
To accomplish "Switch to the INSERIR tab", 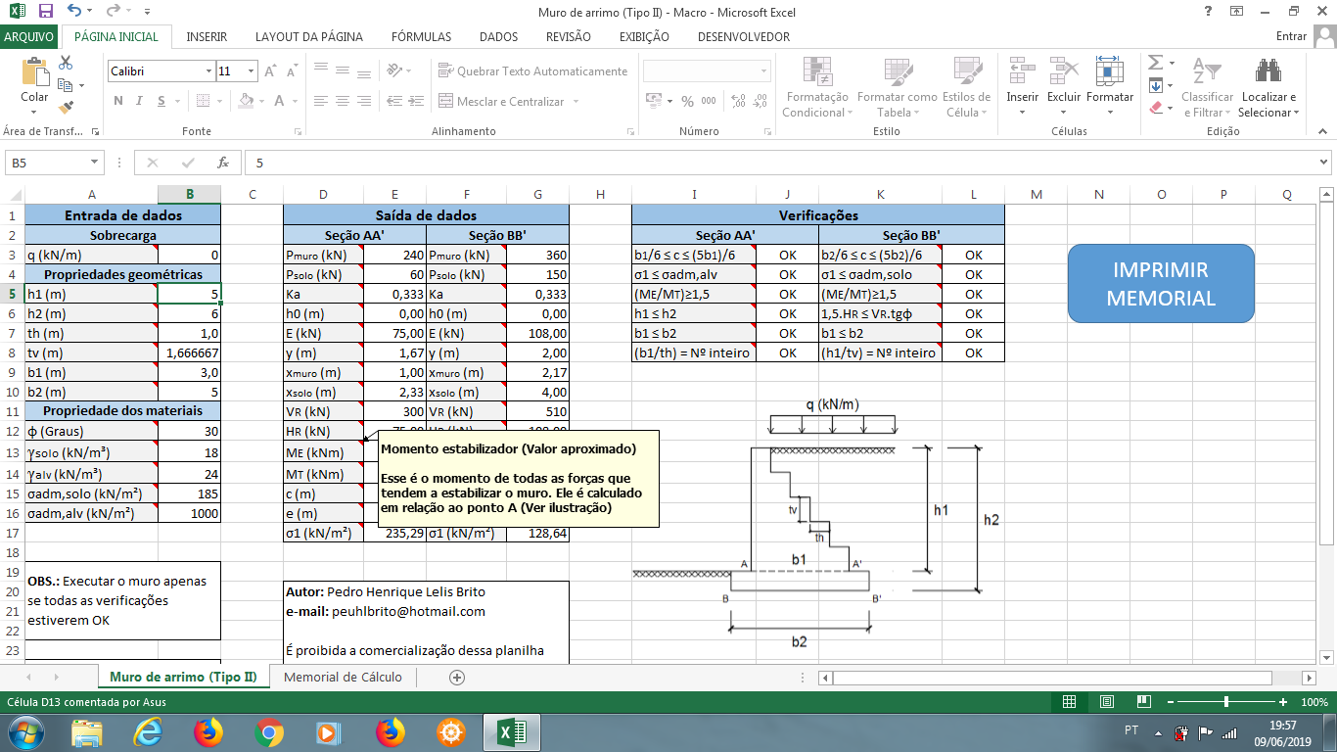I will coord(207,37).
